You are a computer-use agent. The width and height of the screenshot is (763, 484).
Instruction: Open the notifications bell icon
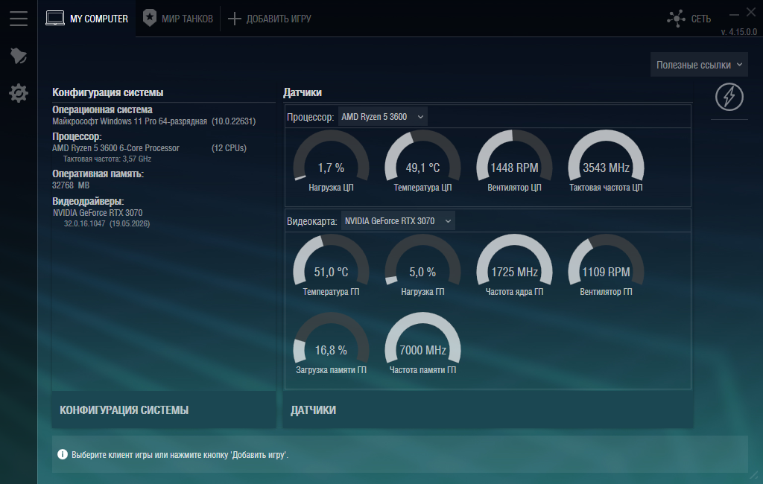(x=19, y=55)
